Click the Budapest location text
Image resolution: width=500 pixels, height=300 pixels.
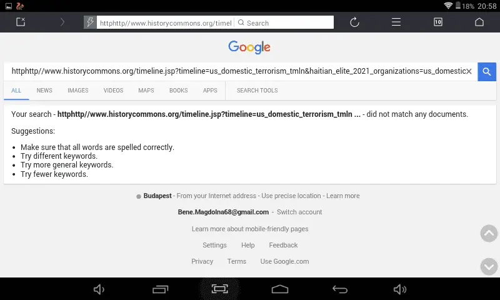[157, 196]
